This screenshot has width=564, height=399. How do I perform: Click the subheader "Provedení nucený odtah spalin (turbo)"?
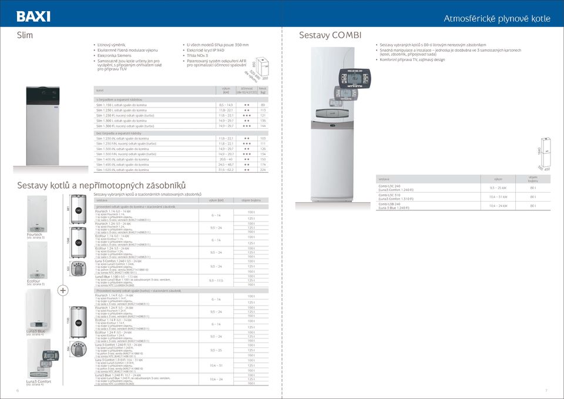[x=181, y=291]
